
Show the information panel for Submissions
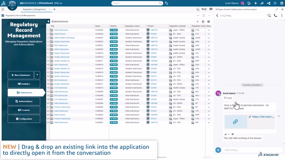(208, 22)
